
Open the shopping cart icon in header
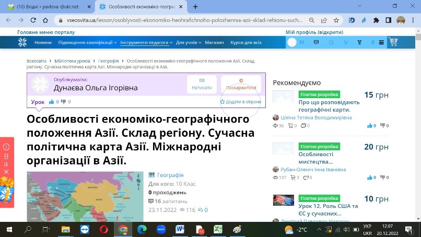click(394, 42)
